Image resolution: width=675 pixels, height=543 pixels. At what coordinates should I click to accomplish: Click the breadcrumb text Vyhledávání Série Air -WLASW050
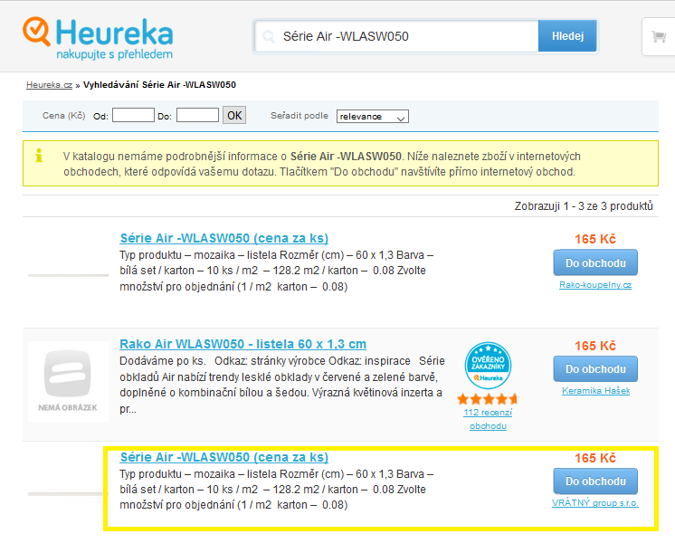[x=160, y=85]
